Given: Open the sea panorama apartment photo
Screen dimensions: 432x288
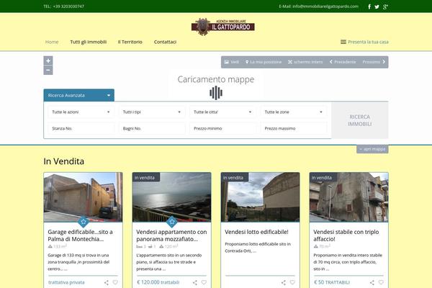Looking at the screenshot, I should tap(172, 197).
